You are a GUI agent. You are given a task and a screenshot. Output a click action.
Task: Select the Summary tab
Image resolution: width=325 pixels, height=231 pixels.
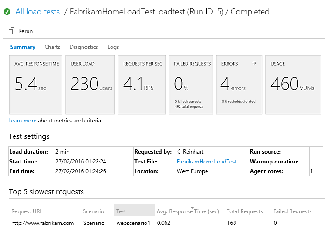click(x=22, y=47)
